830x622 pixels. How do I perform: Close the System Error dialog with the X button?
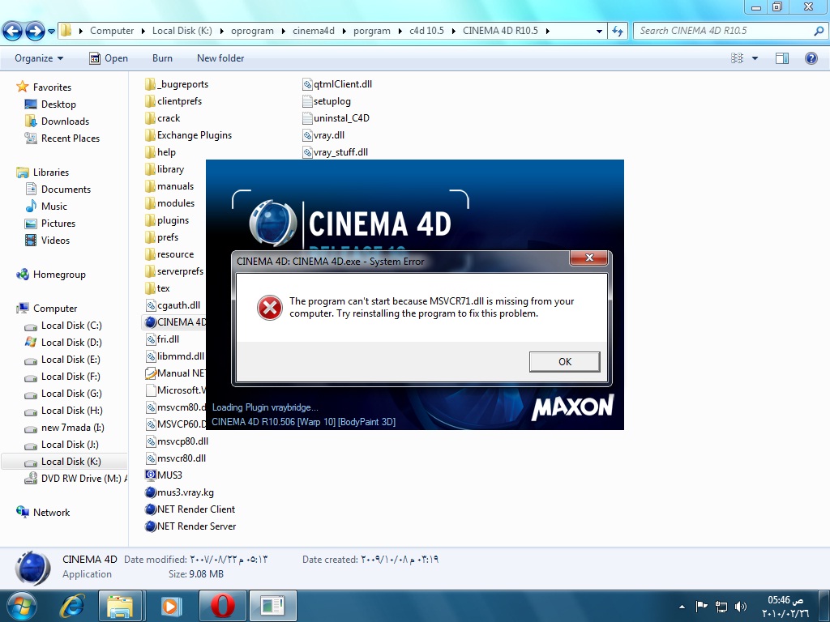click(x=589, y=258)
